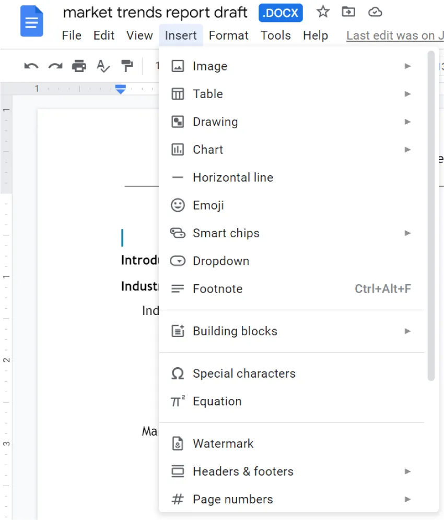
Task: Insert a Horizontal line
Action: (232, 177)
